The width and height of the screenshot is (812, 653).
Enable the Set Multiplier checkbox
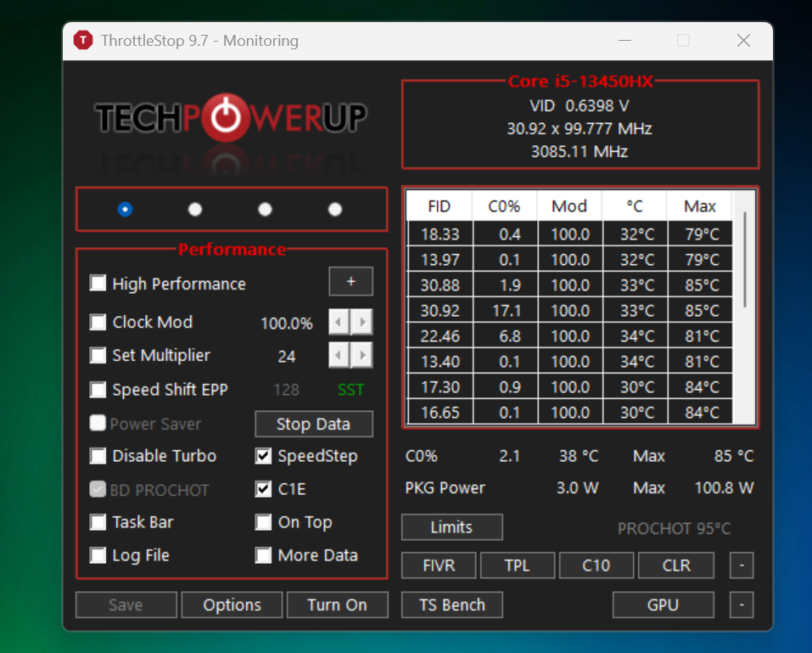98,356
